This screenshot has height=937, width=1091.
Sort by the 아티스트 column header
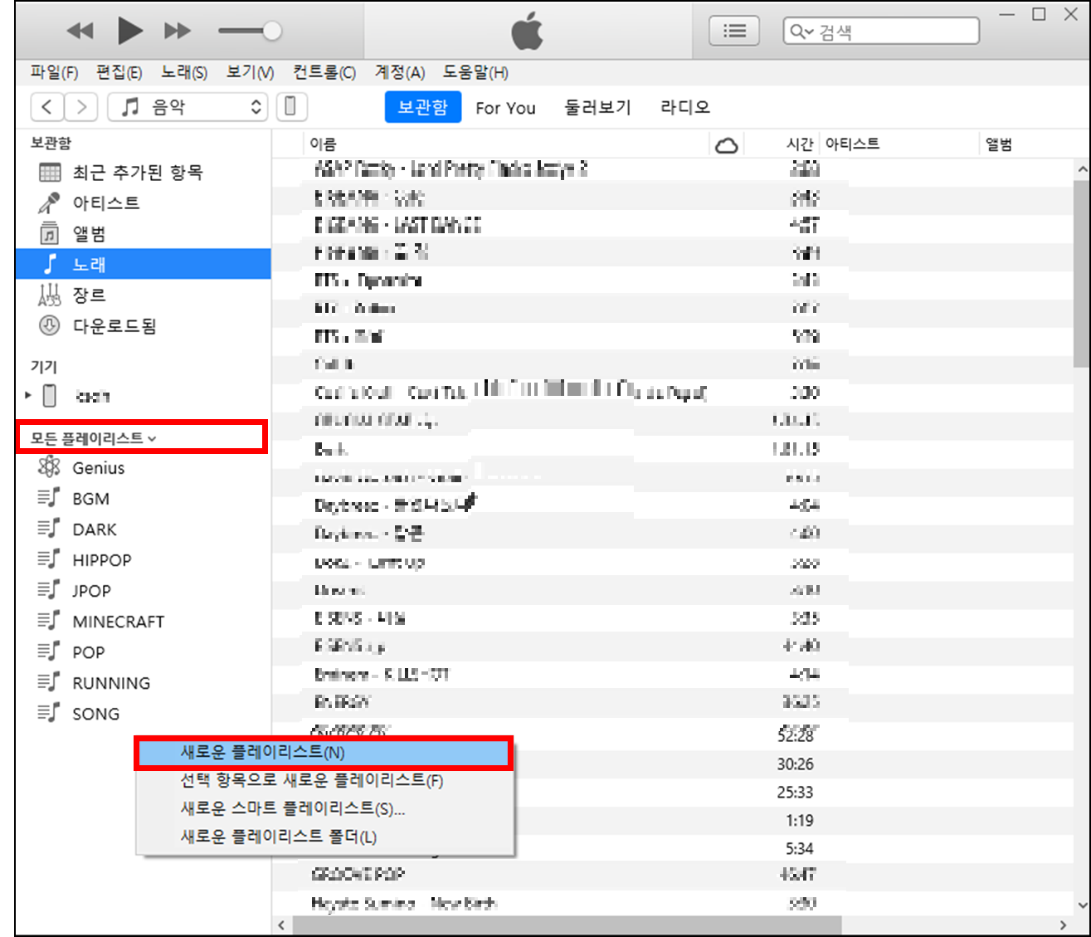tap(900, 144)
